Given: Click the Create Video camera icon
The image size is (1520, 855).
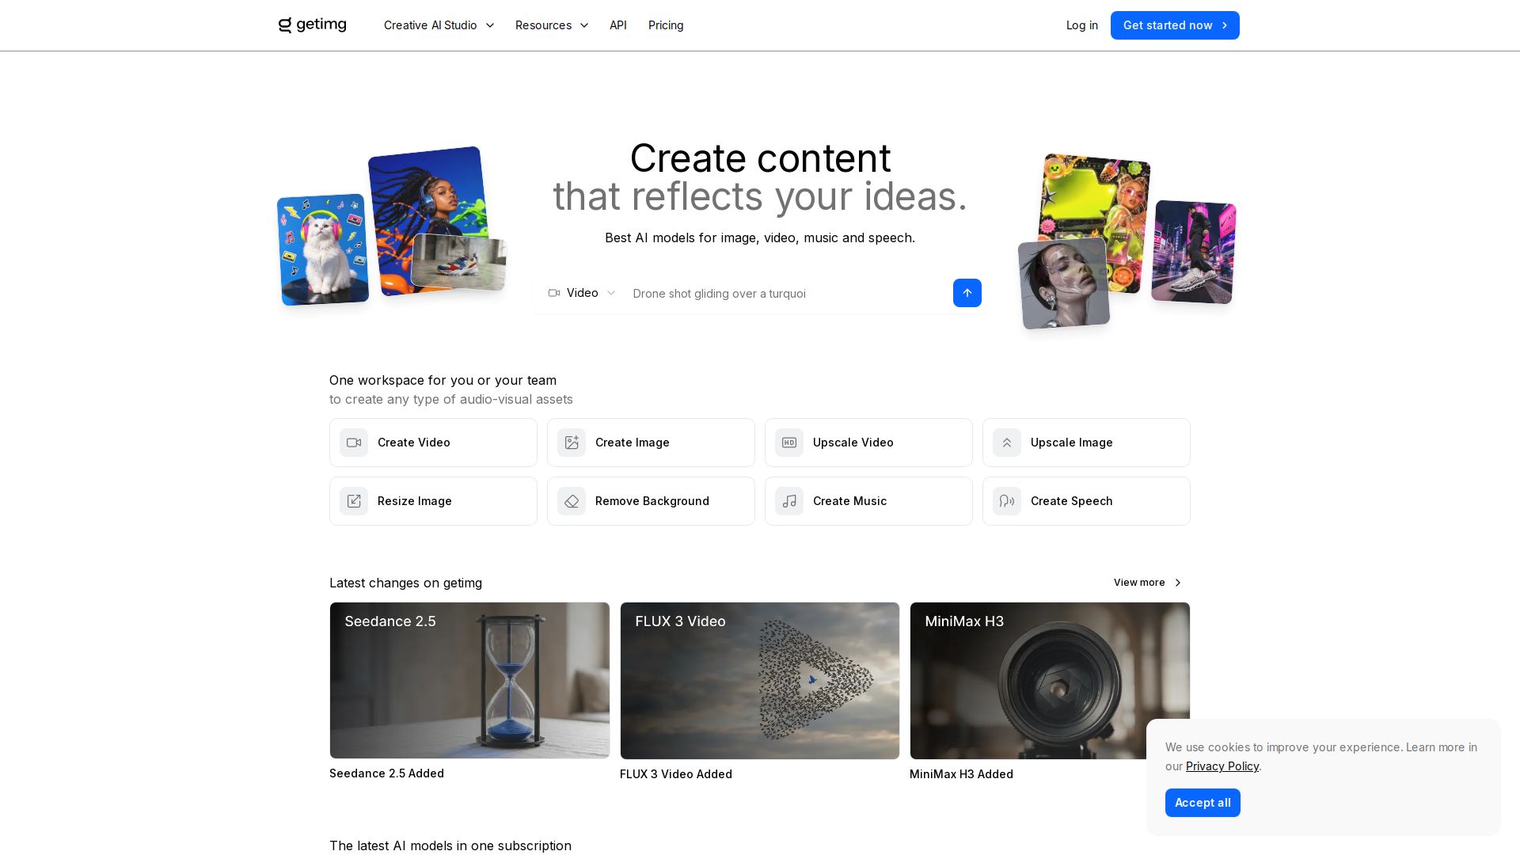Looking at the screenshot, I should [x=354, y=443].
